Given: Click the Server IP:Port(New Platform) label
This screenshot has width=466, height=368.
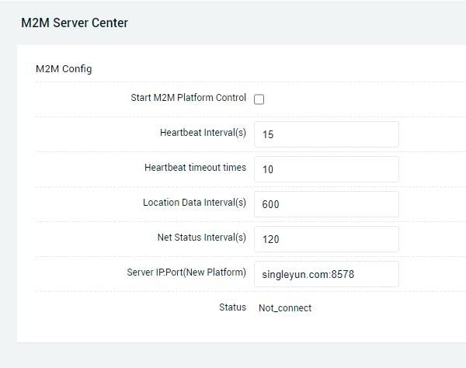Looking at the screenshot, I should 186,272.
